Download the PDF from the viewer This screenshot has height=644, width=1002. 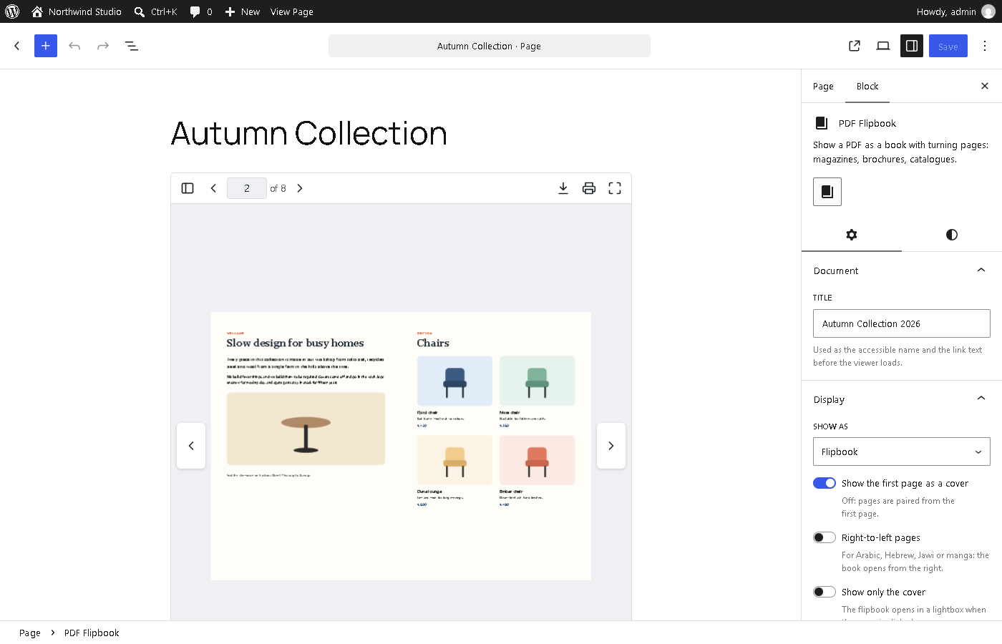pos(563,188)
